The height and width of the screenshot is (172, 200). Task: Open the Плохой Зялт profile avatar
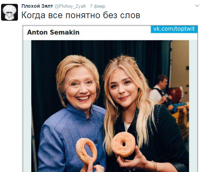(x=9, y=12)
